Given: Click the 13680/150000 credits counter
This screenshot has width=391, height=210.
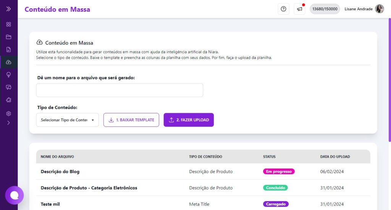Looking at the screenshot, I should 325,9.
